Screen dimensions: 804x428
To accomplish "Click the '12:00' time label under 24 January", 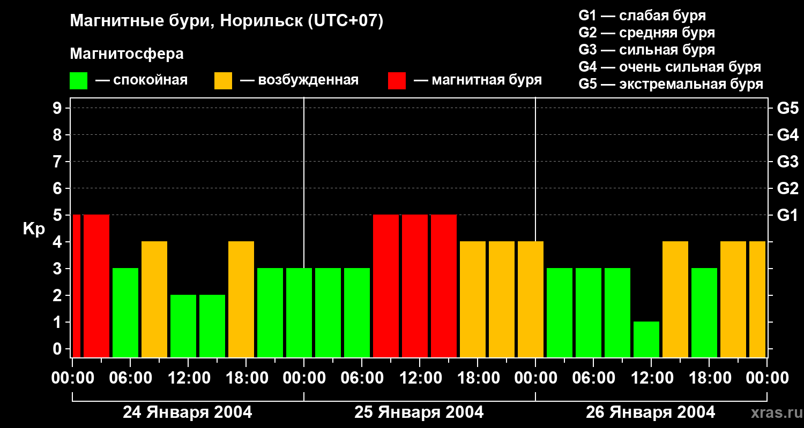I will click(188, 378).
